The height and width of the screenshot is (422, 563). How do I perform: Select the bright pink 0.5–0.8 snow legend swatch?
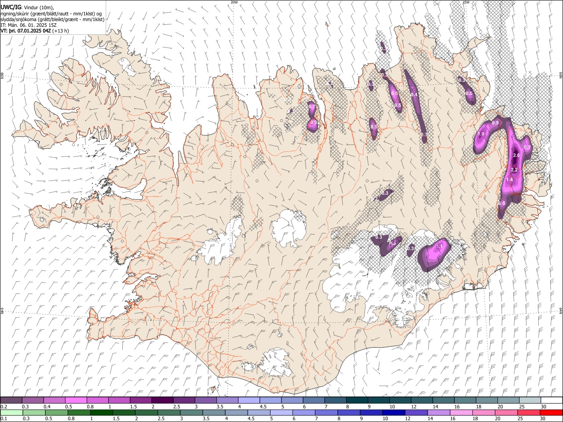76,400
